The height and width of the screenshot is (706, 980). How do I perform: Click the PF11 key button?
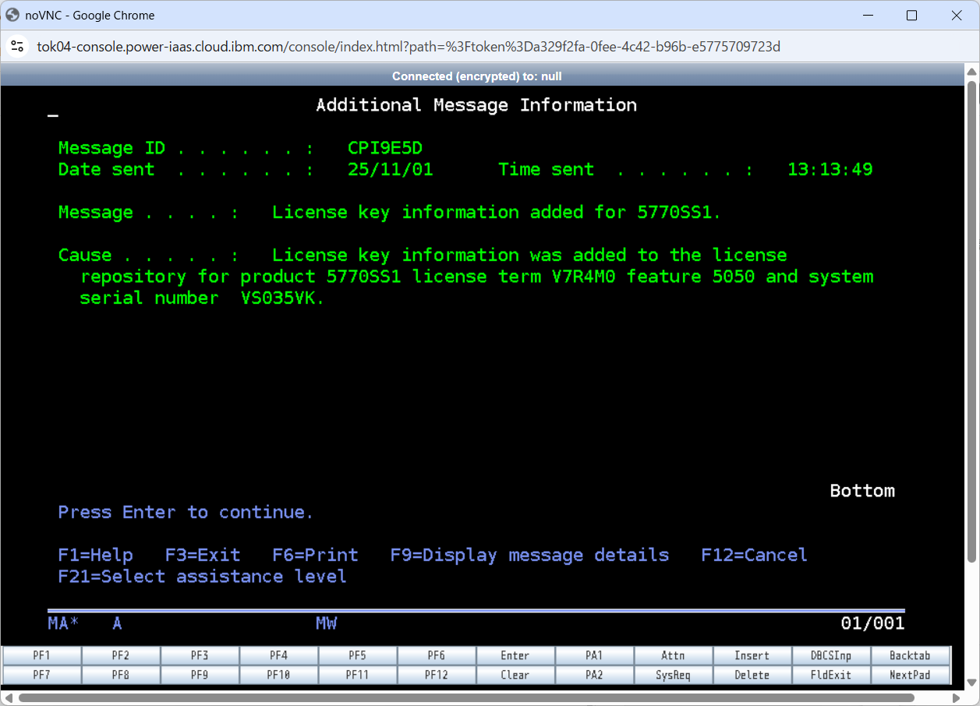point(358,675)
